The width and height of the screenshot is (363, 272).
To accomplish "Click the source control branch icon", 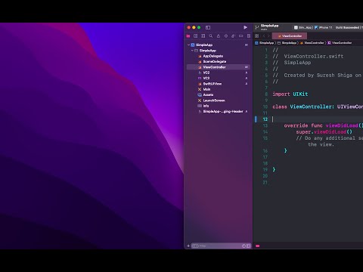I will click(257, 27).
